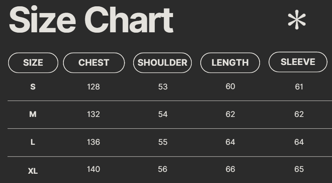Click the SLEEVE header pill
This screenshot has height=183, width=332.
pos(298,62)
